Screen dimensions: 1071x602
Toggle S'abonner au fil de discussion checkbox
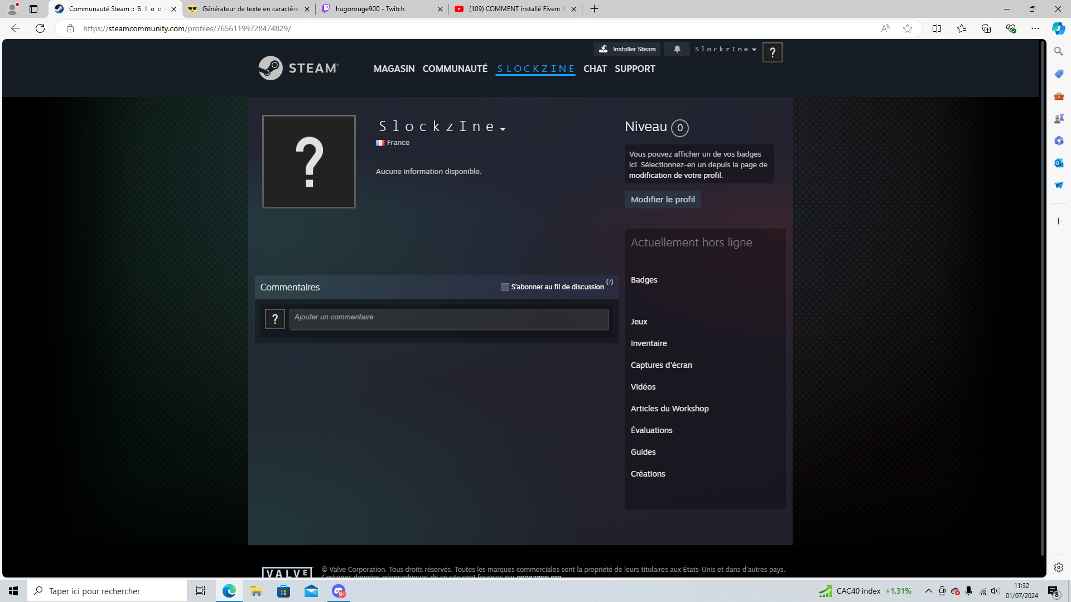click(x=505, y=287)
